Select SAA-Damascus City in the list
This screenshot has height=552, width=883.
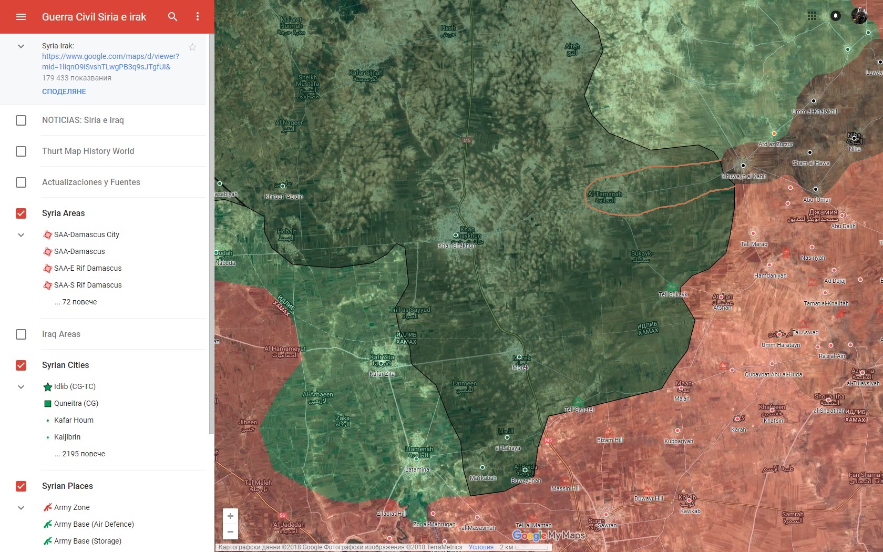tap(87, 234)
